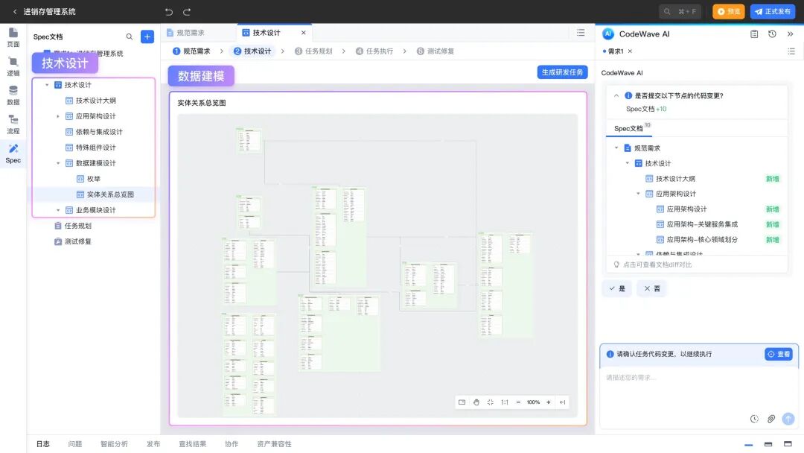Open 任务规划 in the Spec文档 tree

pyautogui.click(x=78, y=226)
